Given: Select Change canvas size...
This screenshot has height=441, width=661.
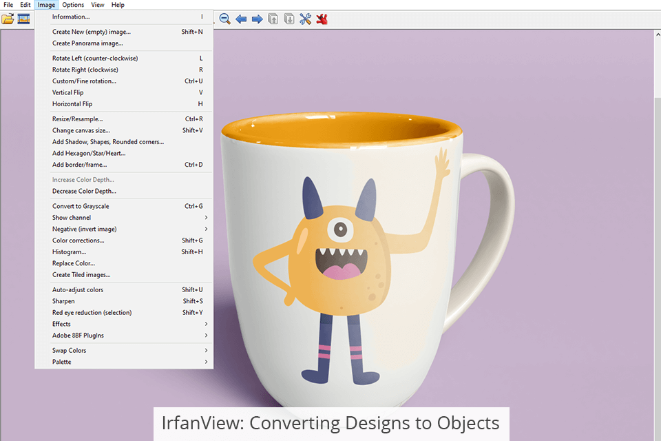Looking at the screenshot, I should [x=124, y=130].
